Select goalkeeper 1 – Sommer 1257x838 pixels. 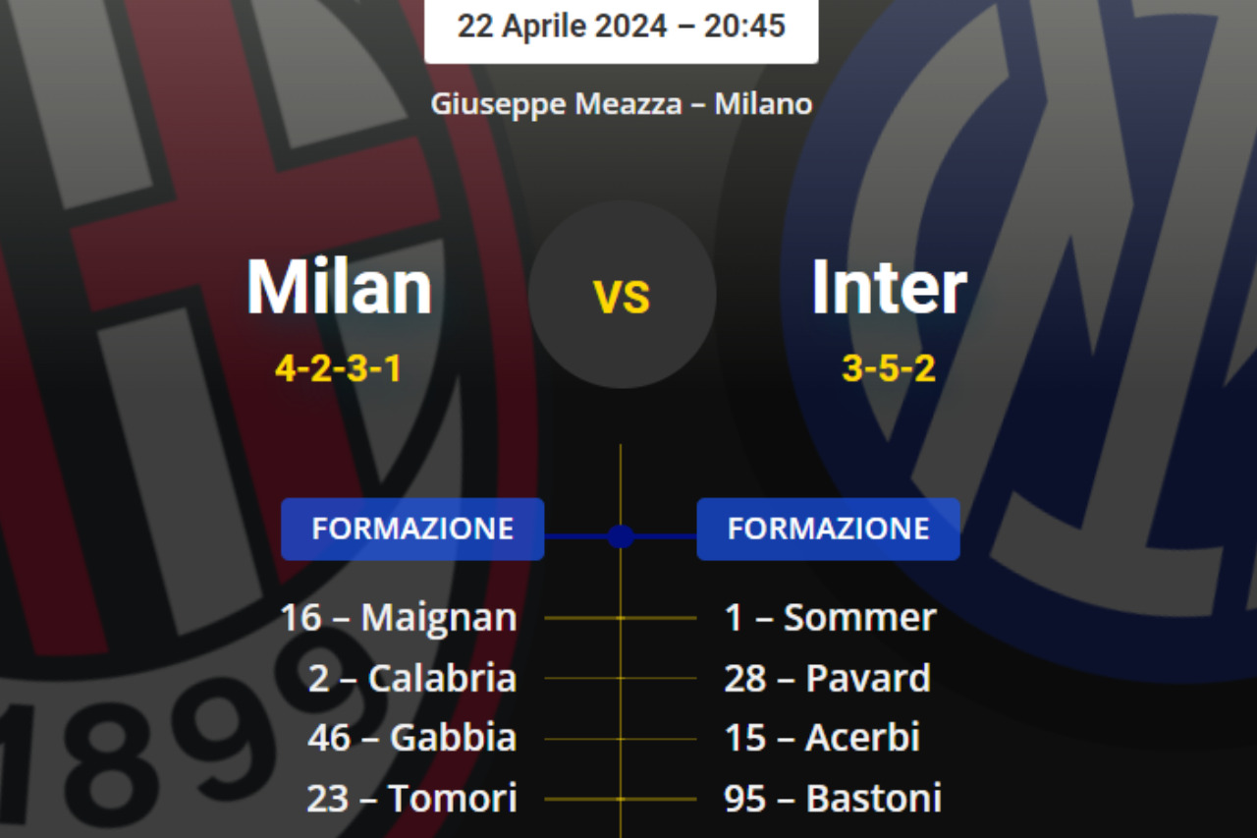click(x=830, y=618)
